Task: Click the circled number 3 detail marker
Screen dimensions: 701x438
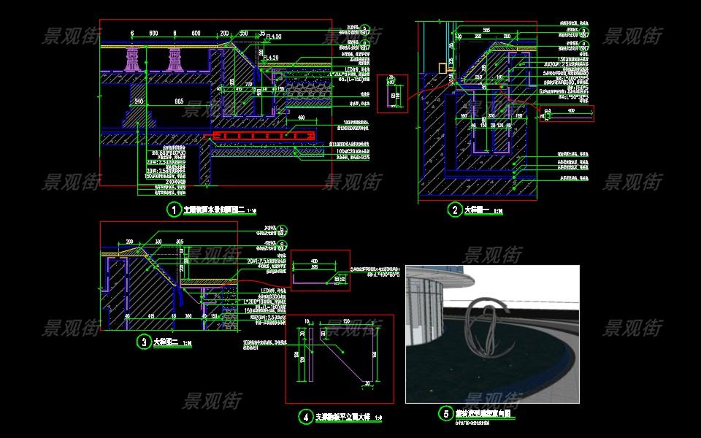Action: click(144, 342)
